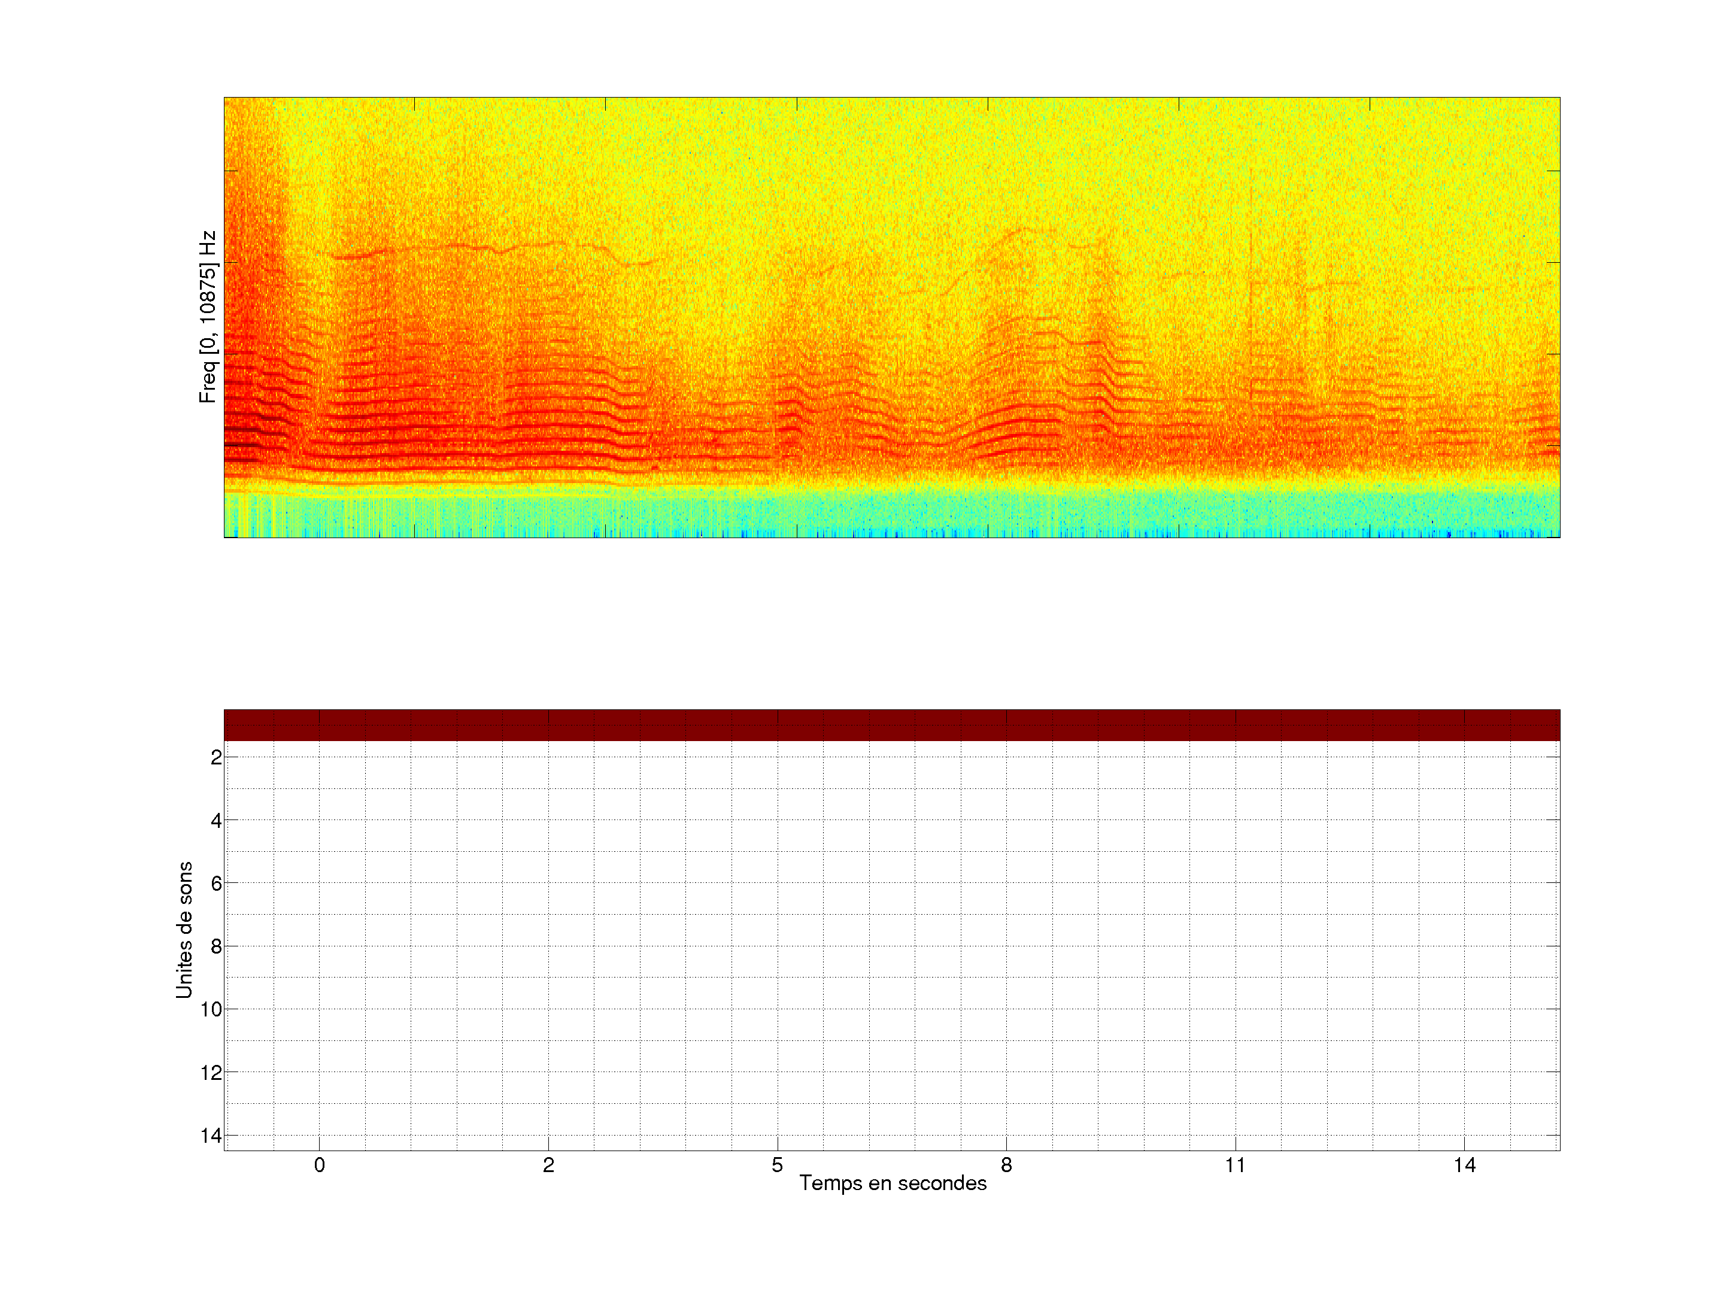Click x-axis tick label '8' on lower plot
1724x1293 pixels.
pyautogui.click(x=1006, y=1165)
